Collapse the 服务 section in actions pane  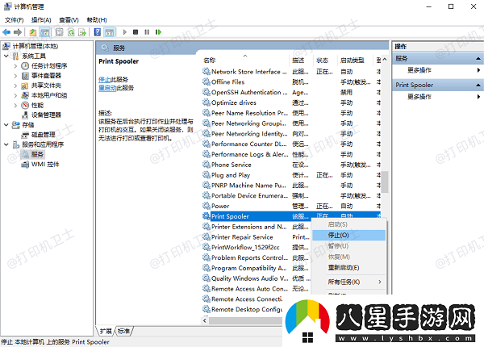click(478, 58)
